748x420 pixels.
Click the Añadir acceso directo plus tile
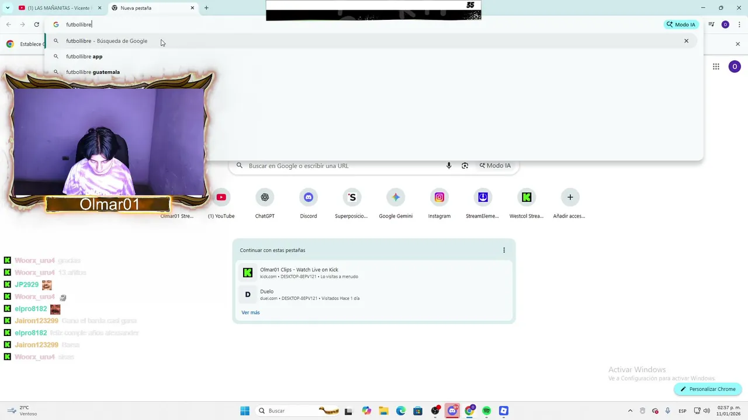pyautogui.click(x=570, y=203)
